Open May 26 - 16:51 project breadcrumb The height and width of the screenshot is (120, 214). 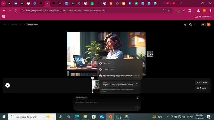[16, 25]
